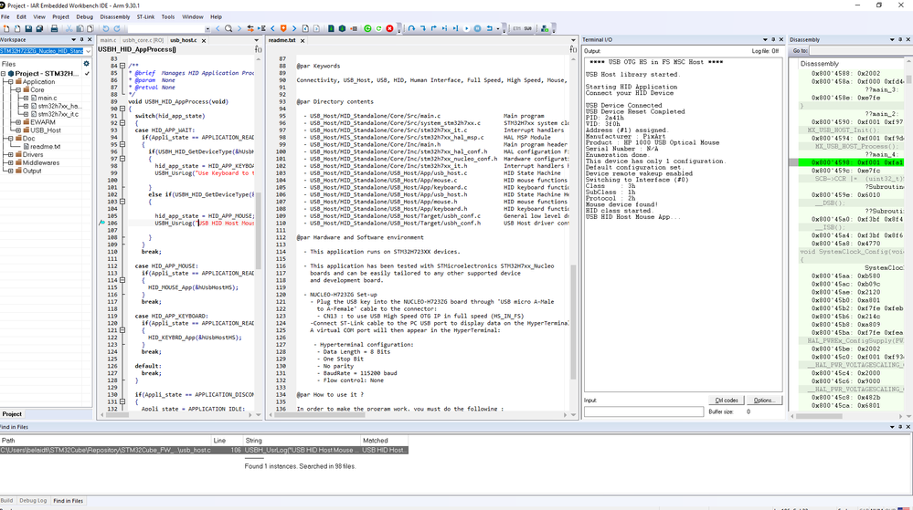
Task: Pin the Workspace panel
Action: pos(81,39)
